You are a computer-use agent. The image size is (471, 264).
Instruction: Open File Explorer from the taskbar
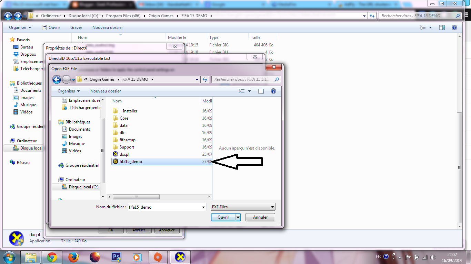tap(31, 257)
